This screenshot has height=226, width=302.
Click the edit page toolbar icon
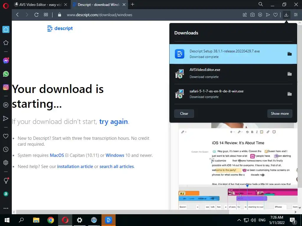[245, 15]
